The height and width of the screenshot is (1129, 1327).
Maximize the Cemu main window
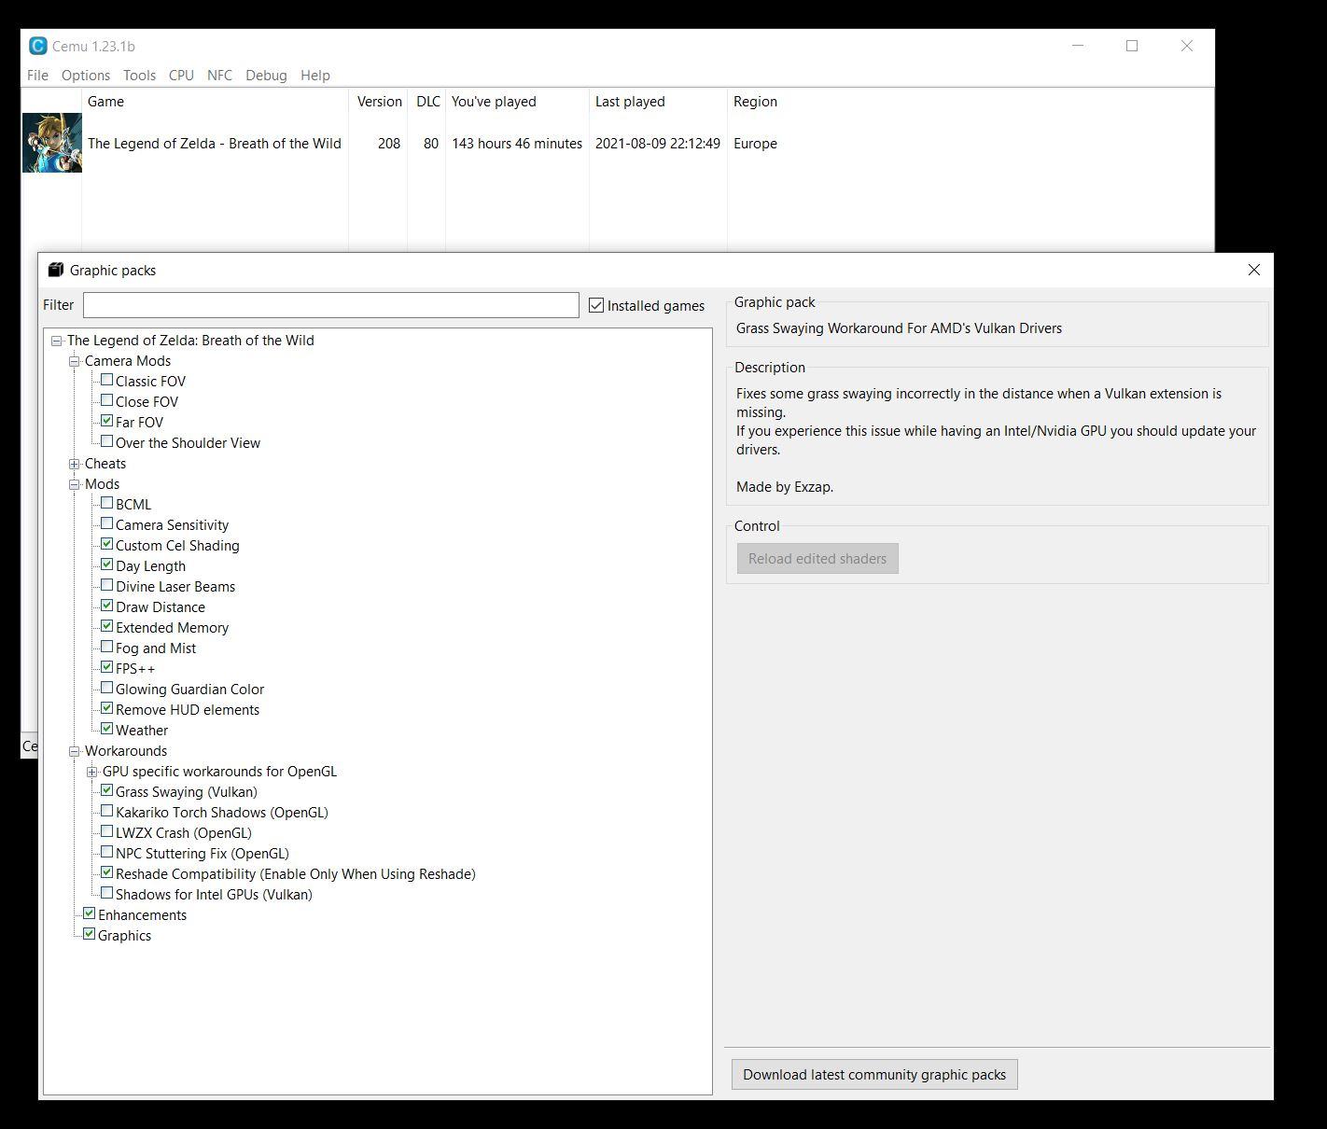pos(1132,46)
